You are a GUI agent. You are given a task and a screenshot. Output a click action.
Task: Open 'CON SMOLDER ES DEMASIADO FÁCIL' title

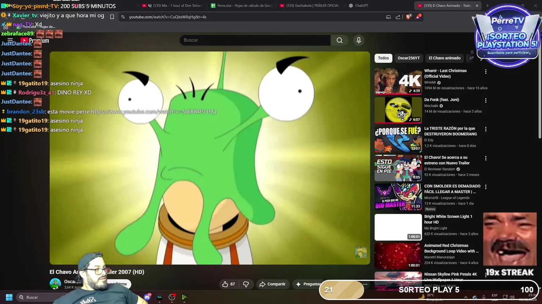pos(452,189)
